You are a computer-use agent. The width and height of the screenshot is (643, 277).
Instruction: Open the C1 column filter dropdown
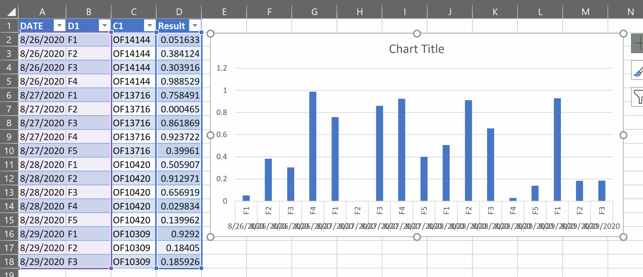pyautogui.click(x=150, y=25)
